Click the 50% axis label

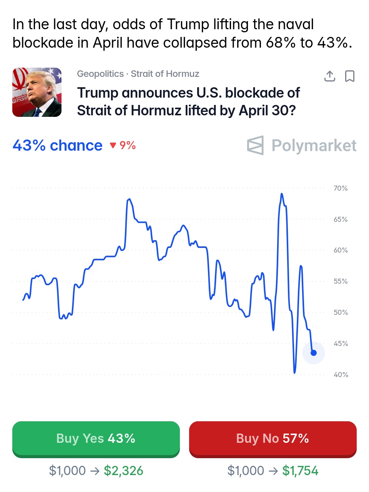(340, 312)
